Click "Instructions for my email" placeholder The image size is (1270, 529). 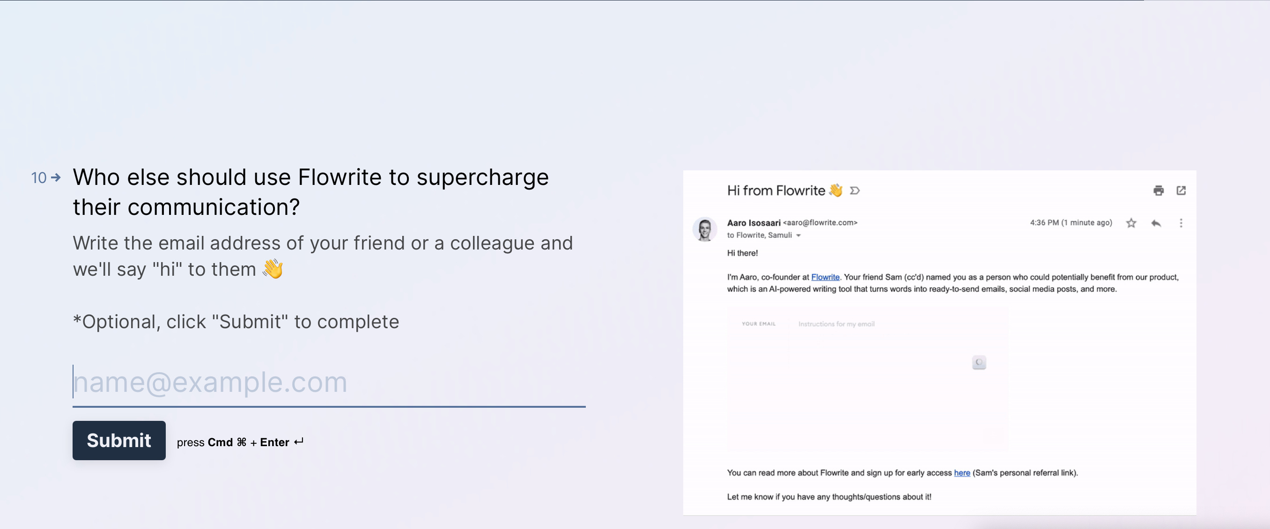[836, 324]
